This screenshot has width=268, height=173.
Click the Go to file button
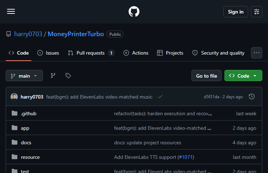(x=206, y=76)
